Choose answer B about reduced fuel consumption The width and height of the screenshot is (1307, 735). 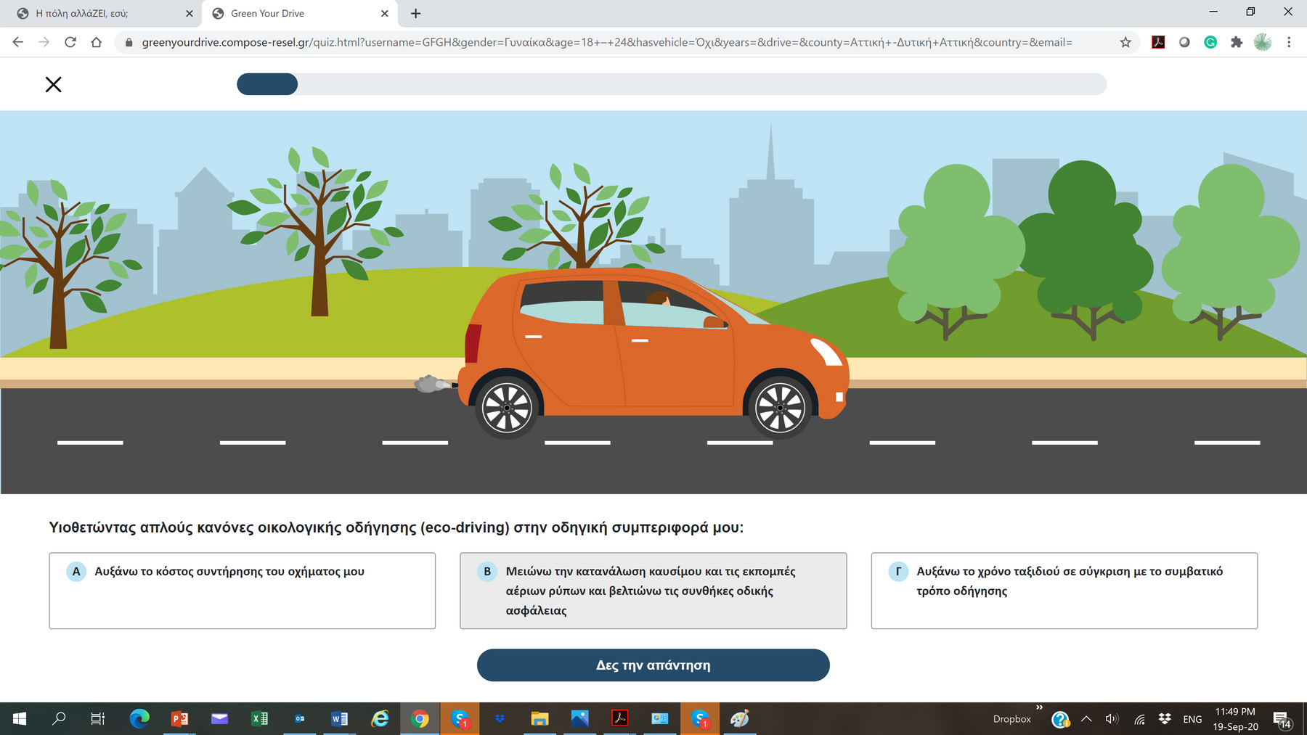(653, 590)
